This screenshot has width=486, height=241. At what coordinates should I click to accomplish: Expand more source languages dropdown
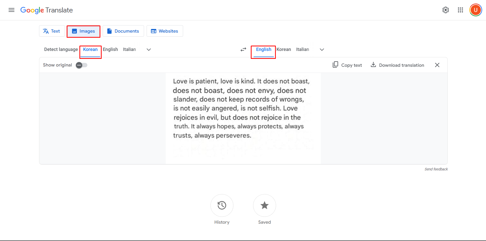pos(148,49)
